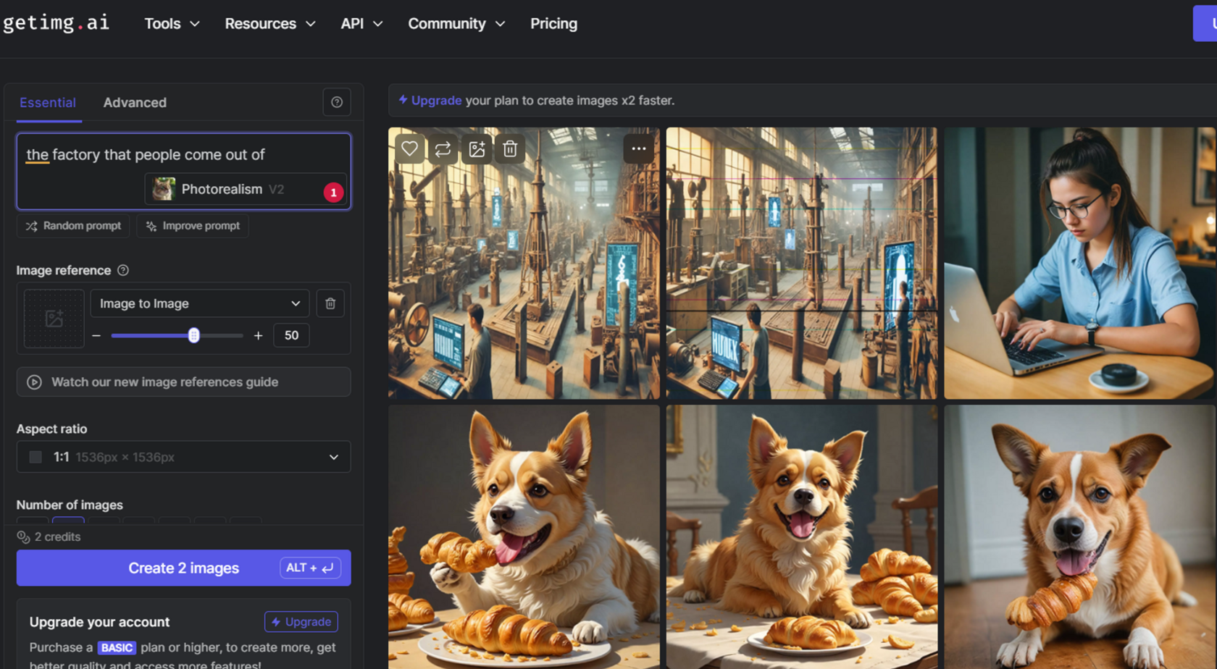
Task: Expand the Aspect ratio 1:1 dropdown
Action: click(183, 457)
